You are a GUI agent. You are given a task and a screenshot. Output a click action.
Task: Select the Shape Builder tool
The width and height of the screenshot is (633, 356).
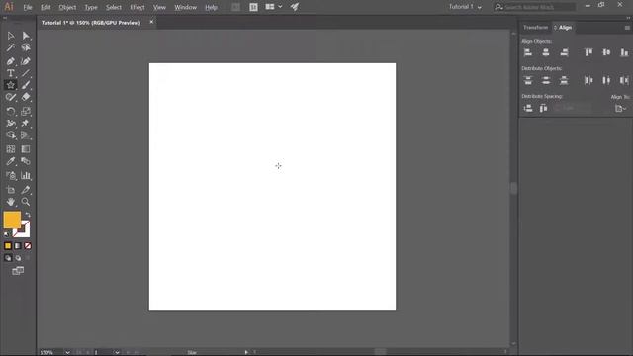pos(11,135)
